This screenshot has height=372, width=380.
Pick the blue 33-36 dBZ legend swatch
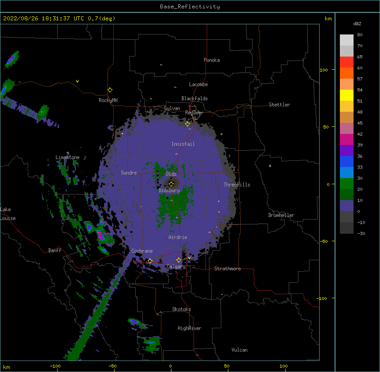(346, 161)
